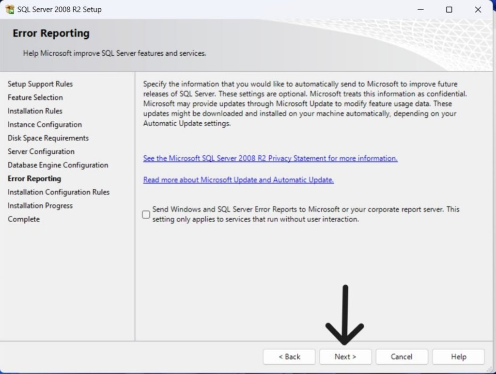The image size is (496, 374).
Task: Select Feature Selection step in sidebar
Action: coord(35,98)
